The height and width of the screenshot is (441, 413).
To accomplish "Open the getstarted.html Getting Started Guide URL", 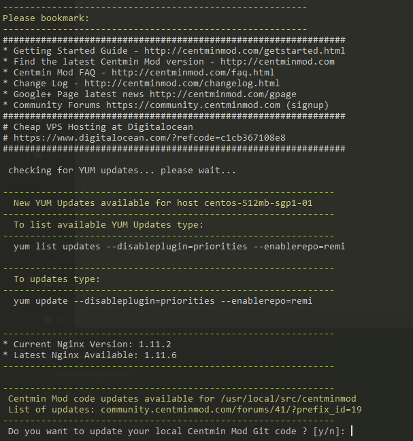I will coord(244,51).
